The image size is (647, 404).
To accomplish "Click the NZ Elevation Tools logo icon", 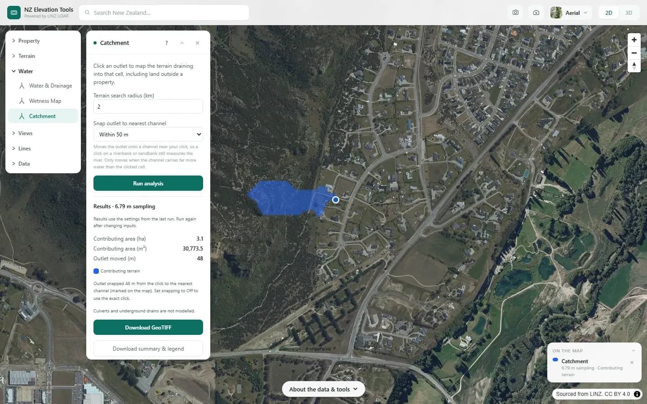I will (x=14, y=13).
